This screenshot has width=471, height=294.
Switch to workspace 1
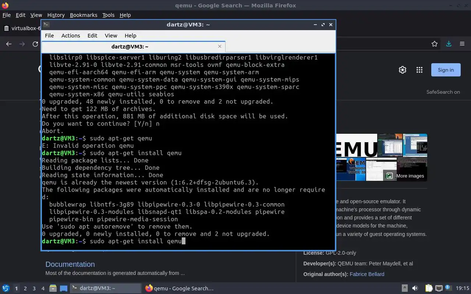pos(16,288)
